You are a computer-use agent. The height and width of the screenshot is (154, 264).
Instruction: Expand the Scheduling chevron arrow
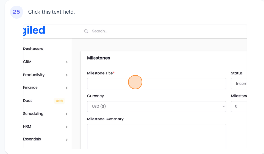click(67, 114)
